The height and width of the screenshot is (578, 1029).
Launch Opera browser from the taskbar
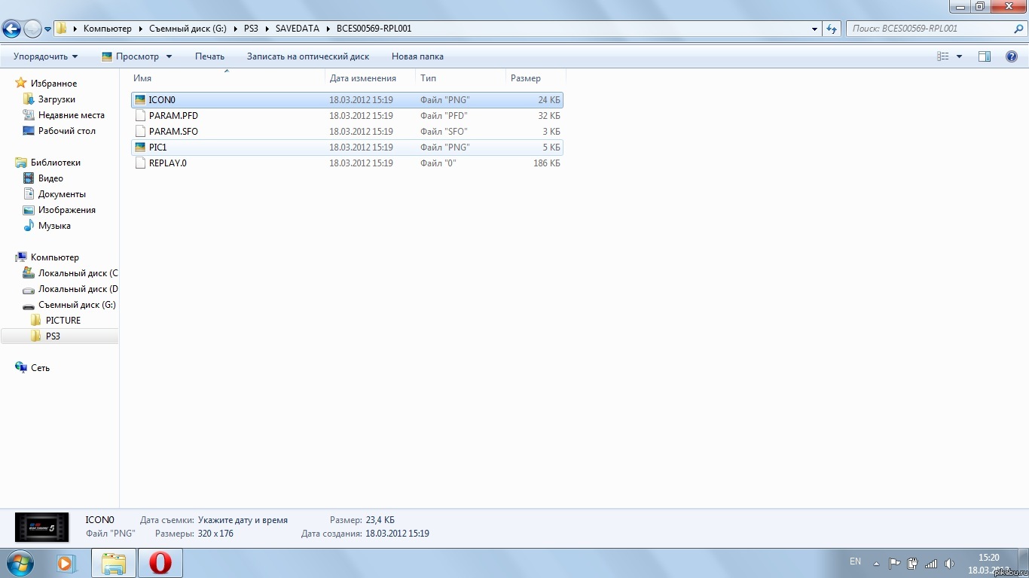coord(160,563)
